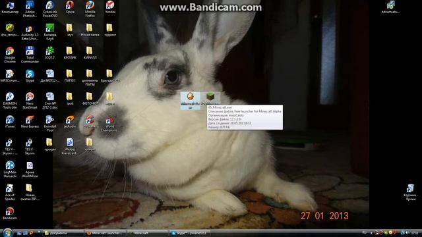Screen dimensions: 422x237
Task: Open the КИРИЛЛ folder
Action: 90,53
